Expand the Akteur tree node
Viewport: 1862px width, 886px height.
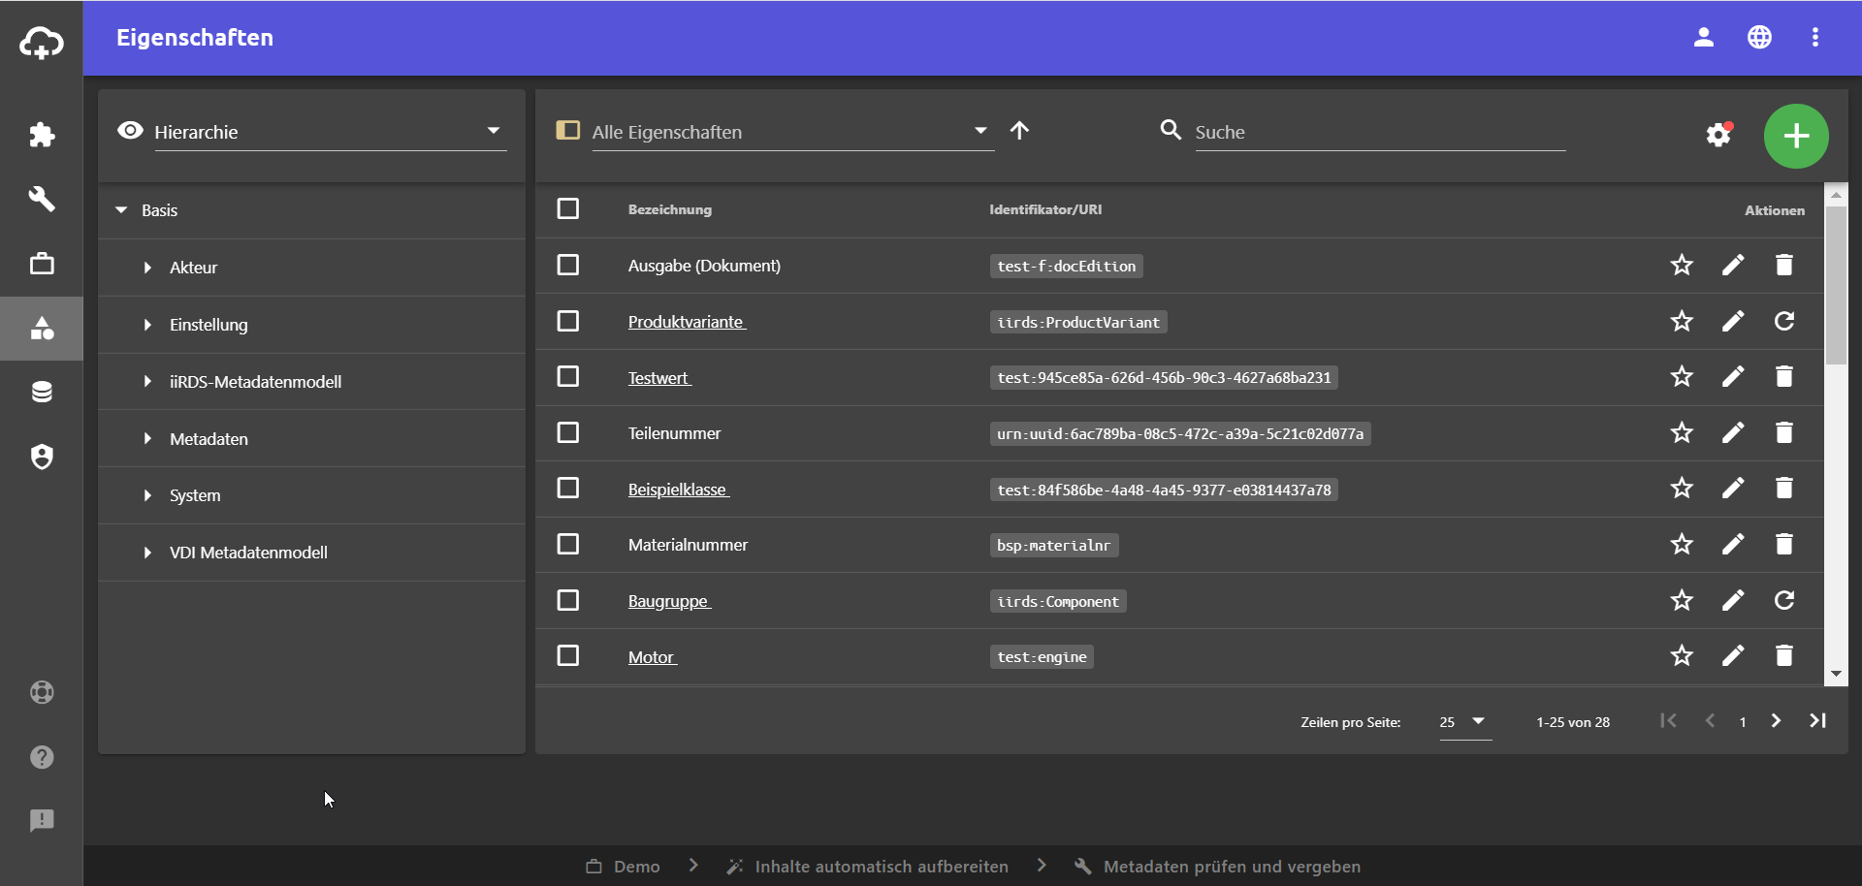pos(147,268)
